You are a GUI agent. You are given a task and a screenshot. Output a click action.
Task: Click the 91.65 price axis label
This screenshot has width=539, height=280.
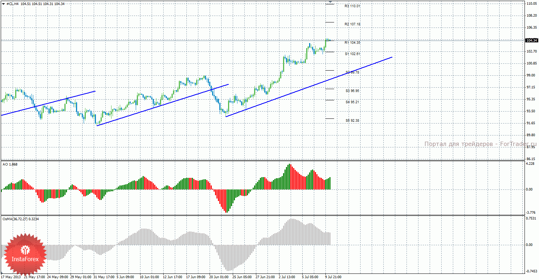pyautogui.click(x=531, y=123)
